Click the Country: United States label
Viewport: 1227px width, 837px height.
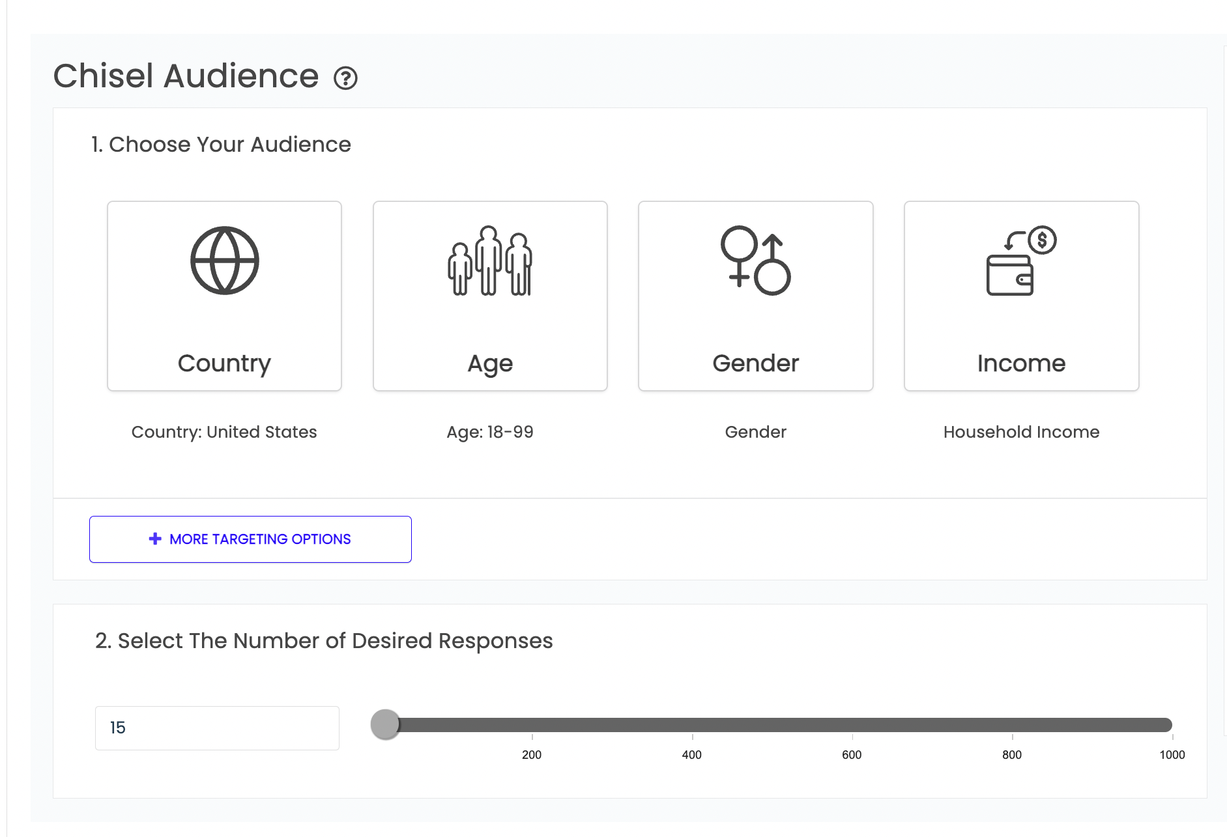pos(224,432)
